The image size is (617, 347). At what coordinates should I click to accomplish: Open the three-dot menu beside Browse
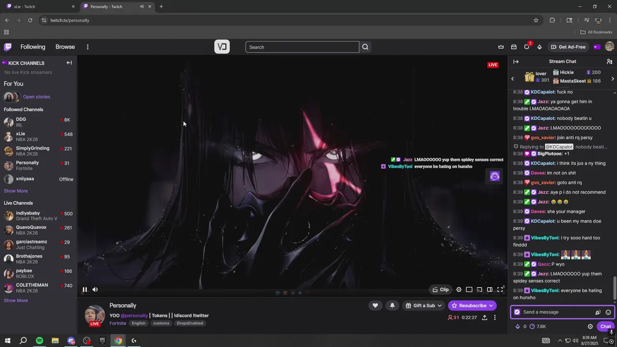(x=88, y=47)
